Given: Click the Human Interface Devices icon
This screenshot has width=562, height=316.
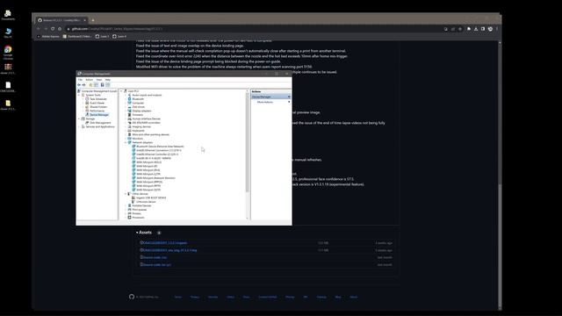Looking at the screenshot, I should pos(130,118).
